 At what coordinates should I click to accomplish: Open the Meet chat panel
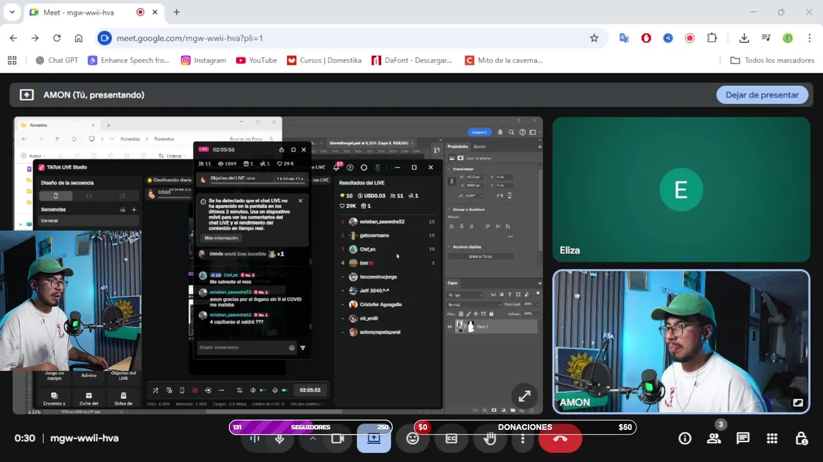click(x=743, y=438)
